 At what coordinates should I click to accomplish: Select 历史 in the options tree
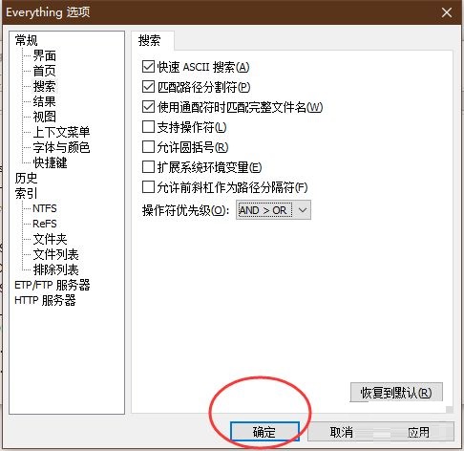[26, 178]
